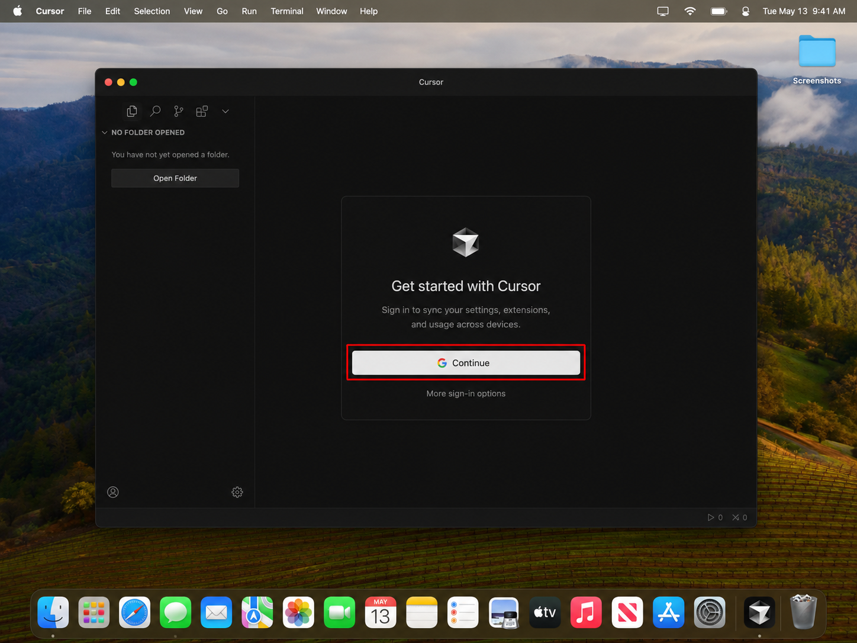Continue with Google sign-in
The width and height of the screenshot is (857, 643).
pos(466,363)
